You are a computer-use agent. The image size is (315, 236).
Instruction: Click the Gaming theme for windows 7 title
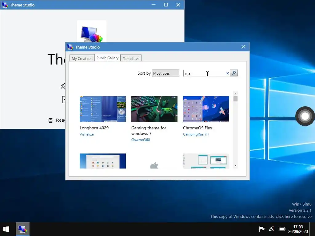[149, 131]
